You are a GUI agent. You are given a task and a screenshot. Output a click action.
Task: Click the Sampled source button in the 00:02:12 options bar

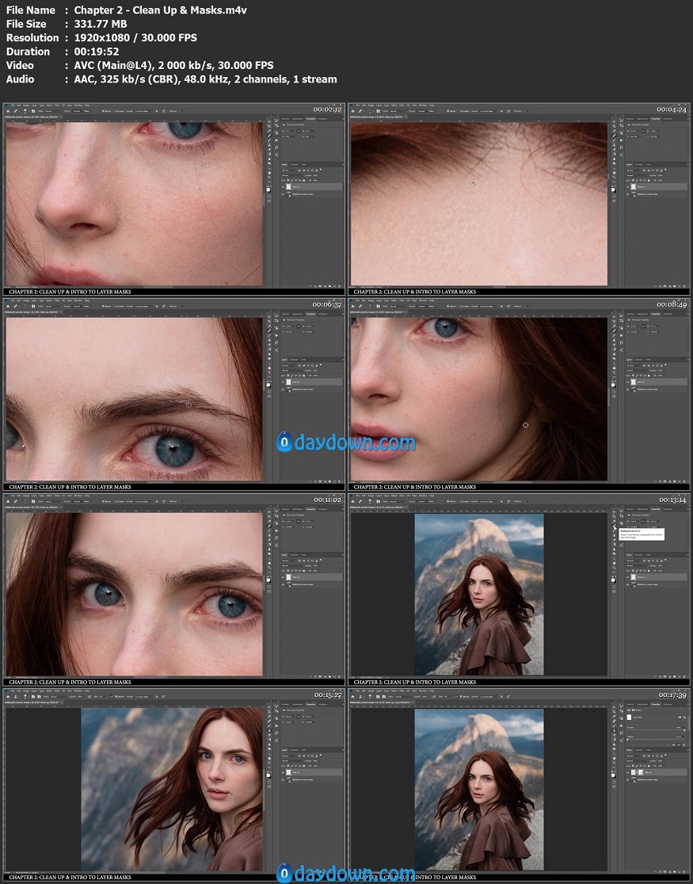tap(77, 111)
